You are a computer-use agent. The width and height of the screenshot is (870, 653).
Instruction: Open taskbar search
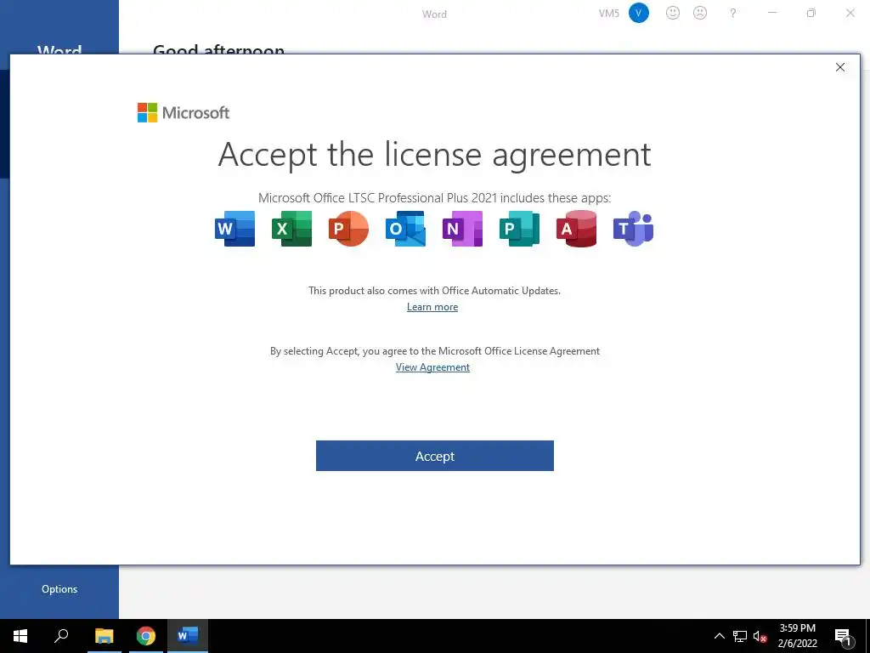[61, 636]
